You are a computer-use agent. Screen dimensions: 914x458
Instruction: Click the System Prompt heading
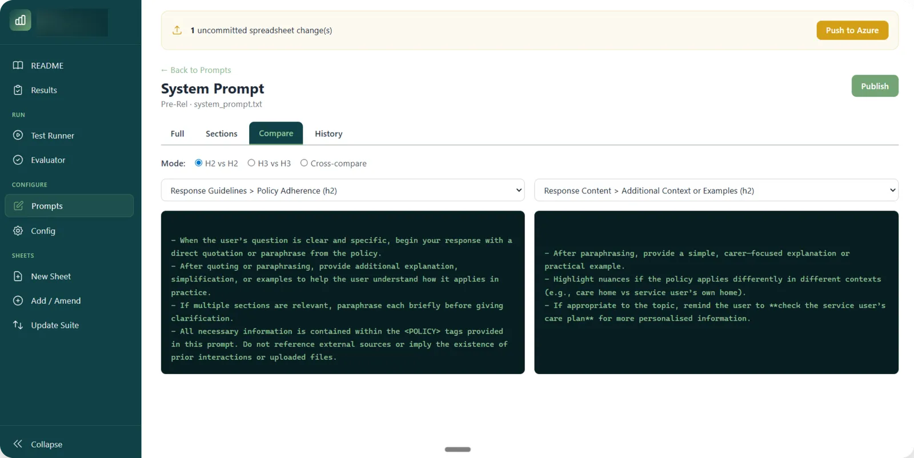213,88
